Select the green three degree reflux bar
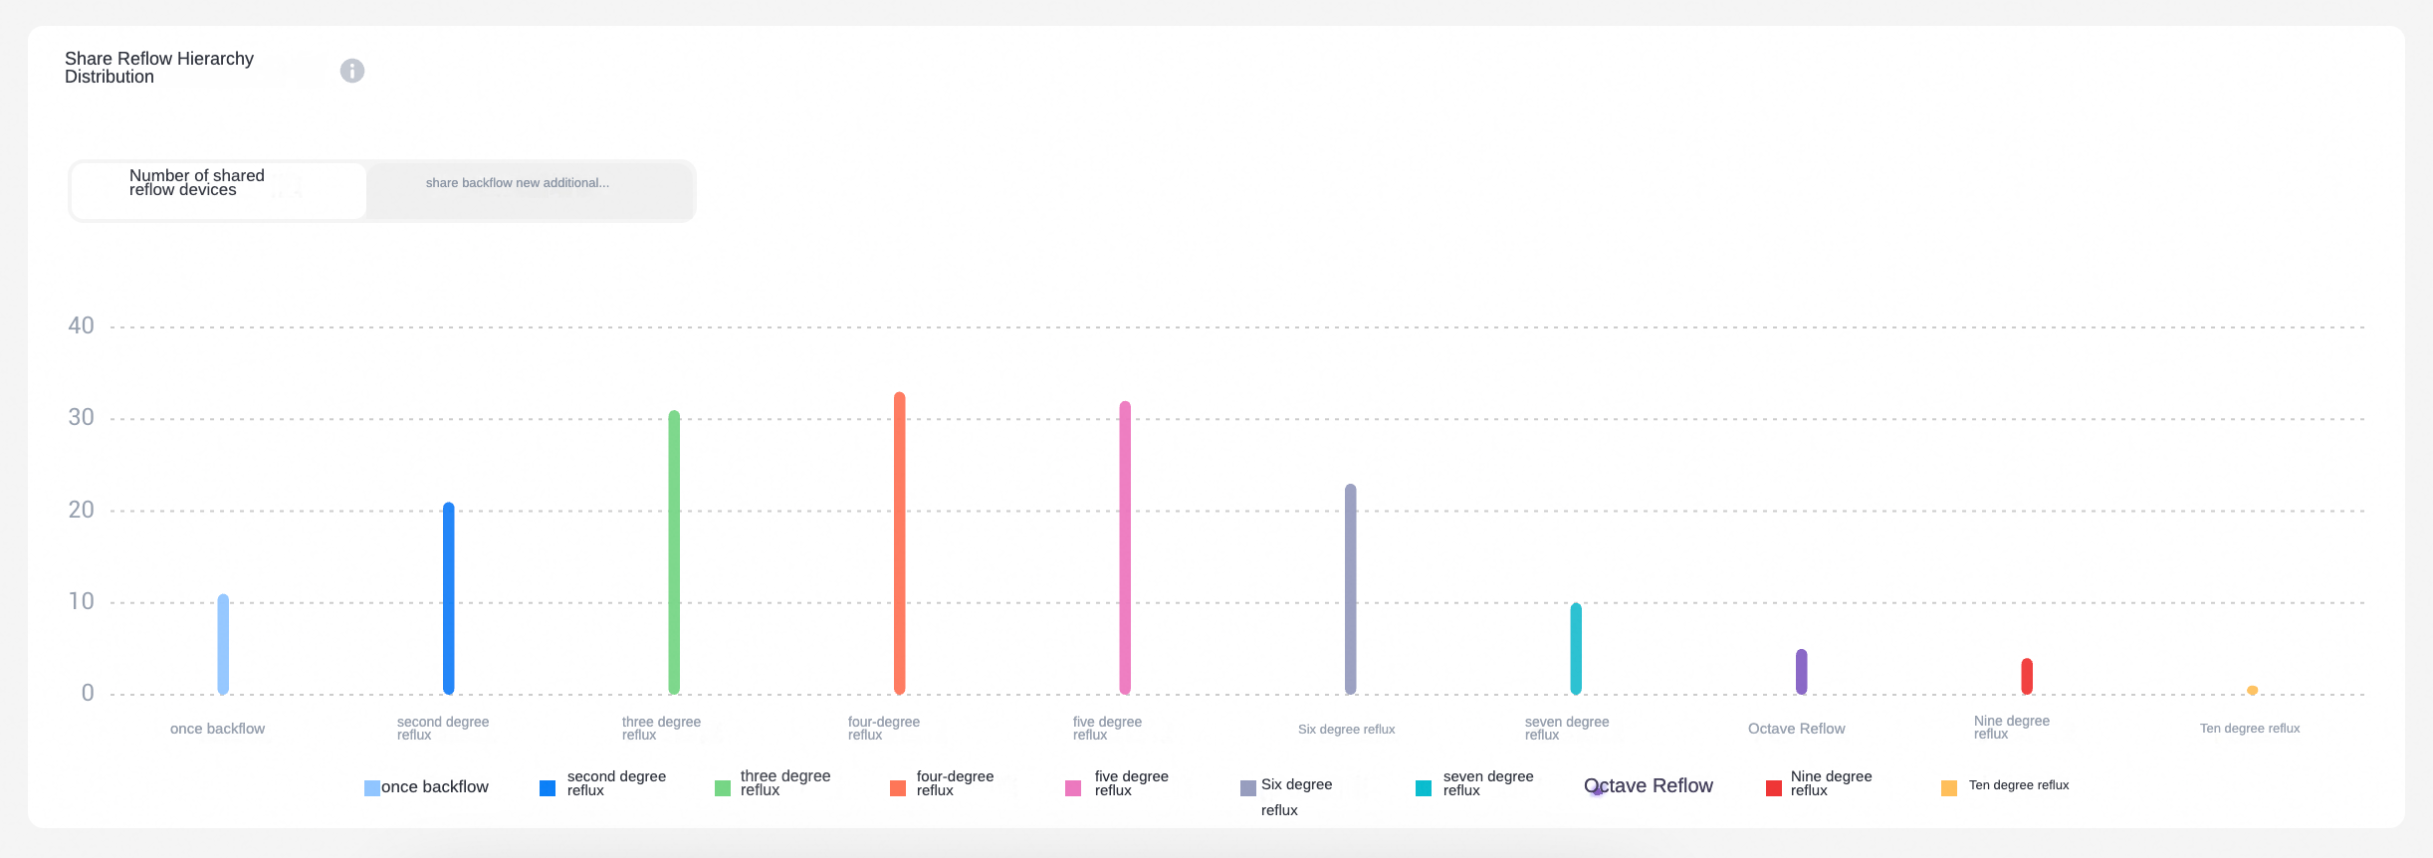This screenshot has height=858, width=2433. coord(674,552)
